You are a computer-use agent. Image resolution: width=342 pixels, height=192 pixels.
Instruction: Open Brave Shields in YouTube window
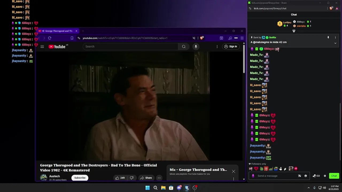[202, 38]
